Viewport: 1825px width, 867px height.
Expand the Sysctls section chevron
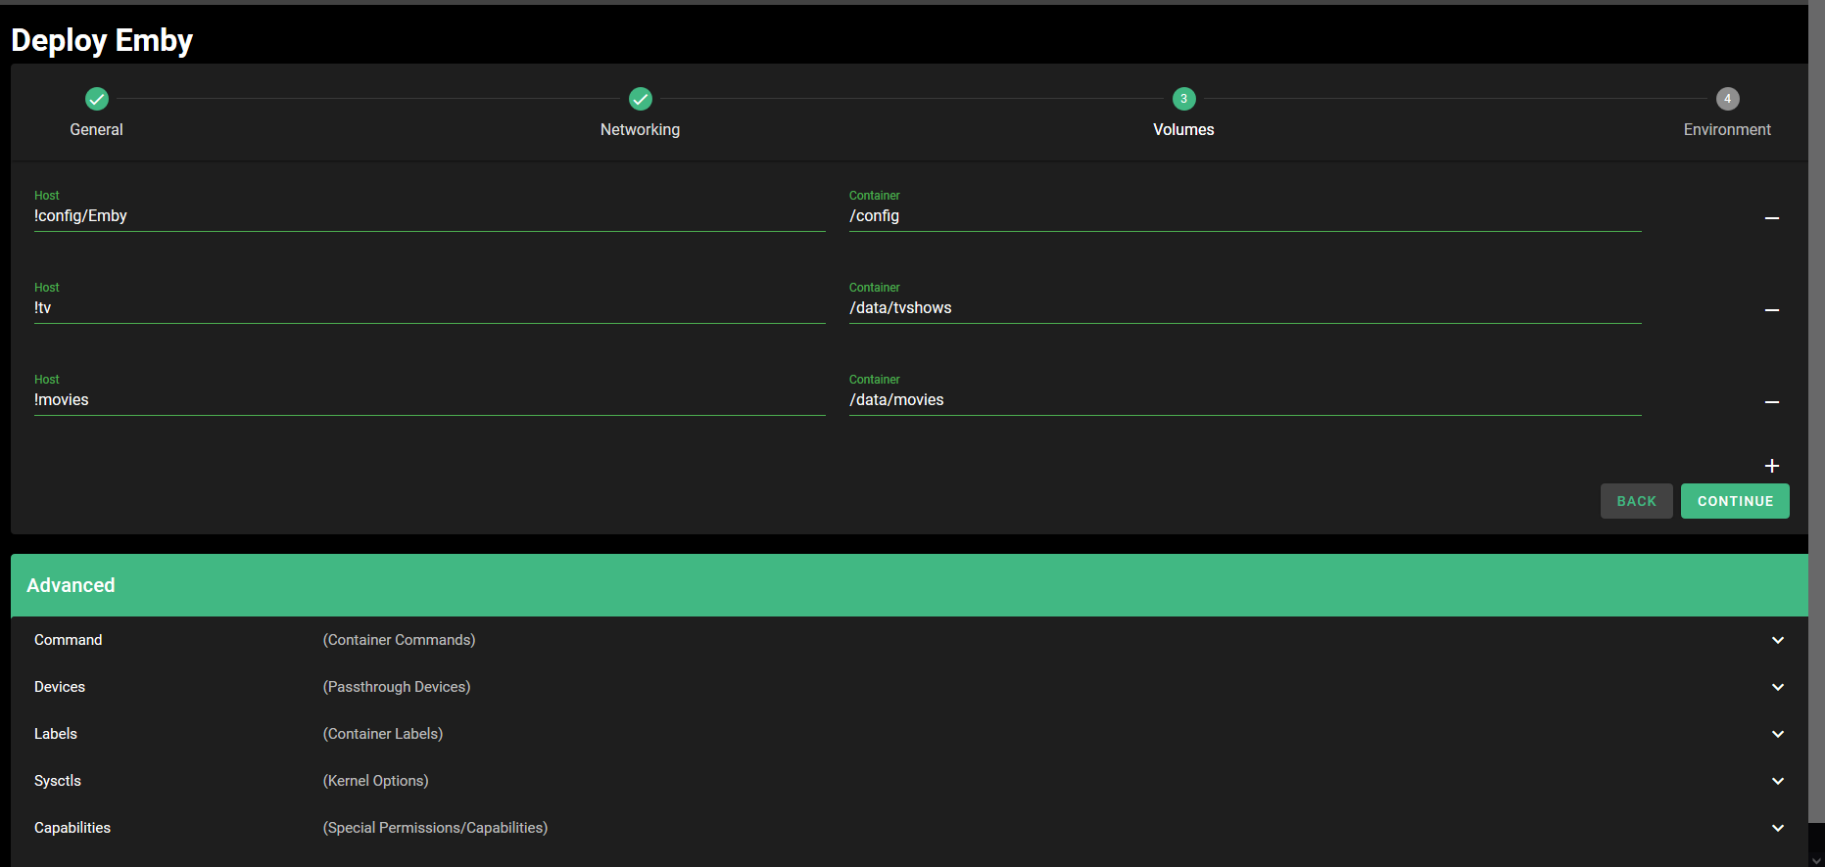(x=1777, y=781)
